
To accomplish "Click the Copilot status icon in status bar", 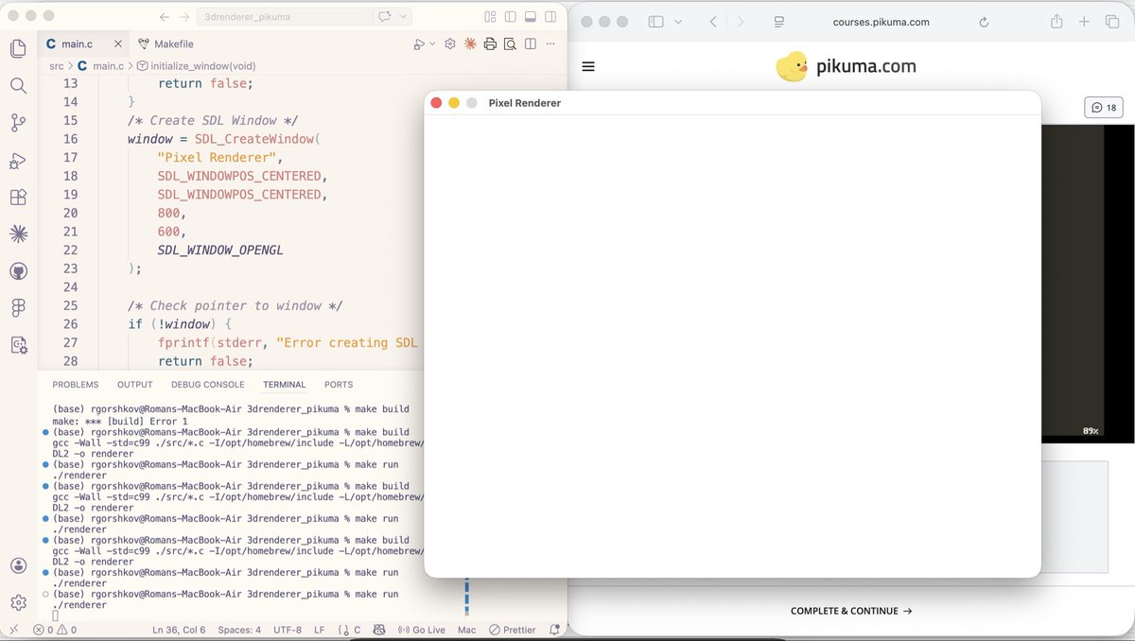I will [x=379, y=630].
